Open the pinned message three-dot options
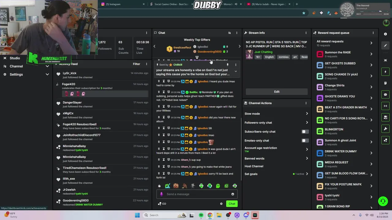This screenshot has height=220, width=392. tap(236, 65)
